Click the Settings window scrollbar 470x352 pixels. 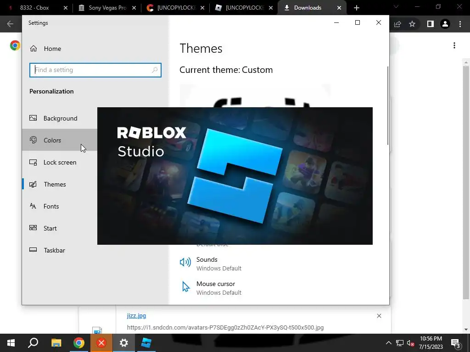click(387, 106)
